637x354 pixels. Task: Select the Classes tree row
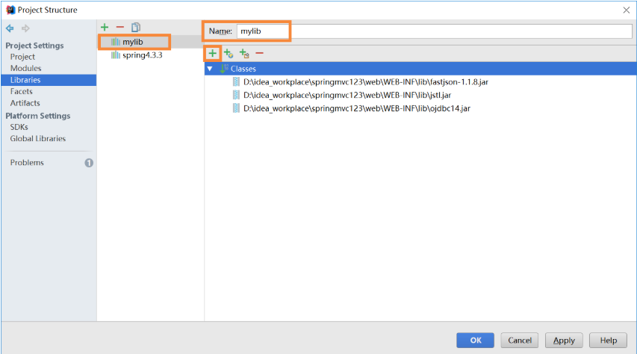tap(420, 69)
